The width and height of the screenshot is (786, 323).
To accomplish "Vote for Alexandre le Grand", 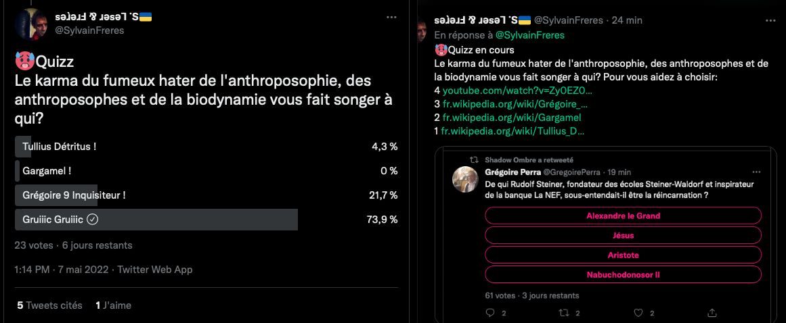I will click(624, 216).
